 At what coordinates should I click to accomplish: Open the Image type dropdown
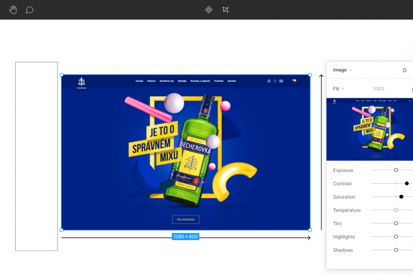coord(342,70)
